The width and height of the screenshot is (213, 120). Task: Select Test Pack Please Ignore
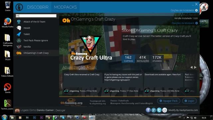coord(36,41)
